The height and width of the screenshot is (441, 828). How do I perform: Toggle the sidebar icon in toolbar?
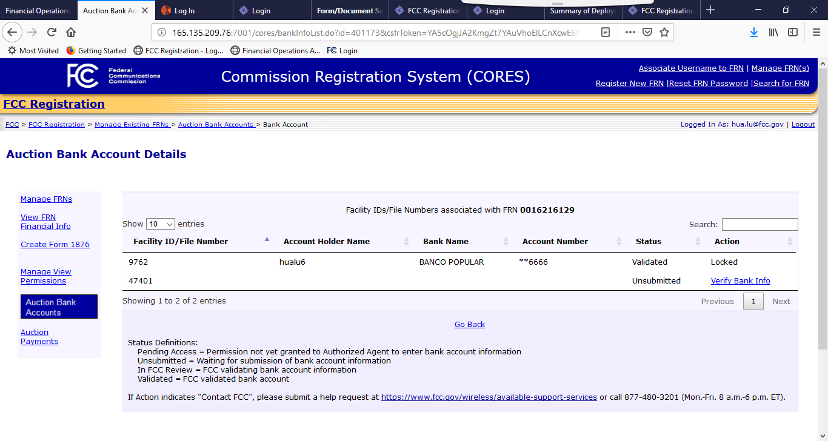tap(793, 32)
